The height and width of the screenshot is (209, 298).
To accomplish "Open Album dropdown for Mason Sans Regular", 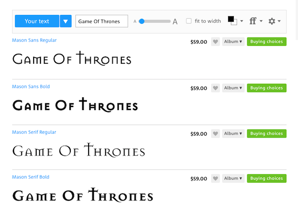I will point(233,42).
